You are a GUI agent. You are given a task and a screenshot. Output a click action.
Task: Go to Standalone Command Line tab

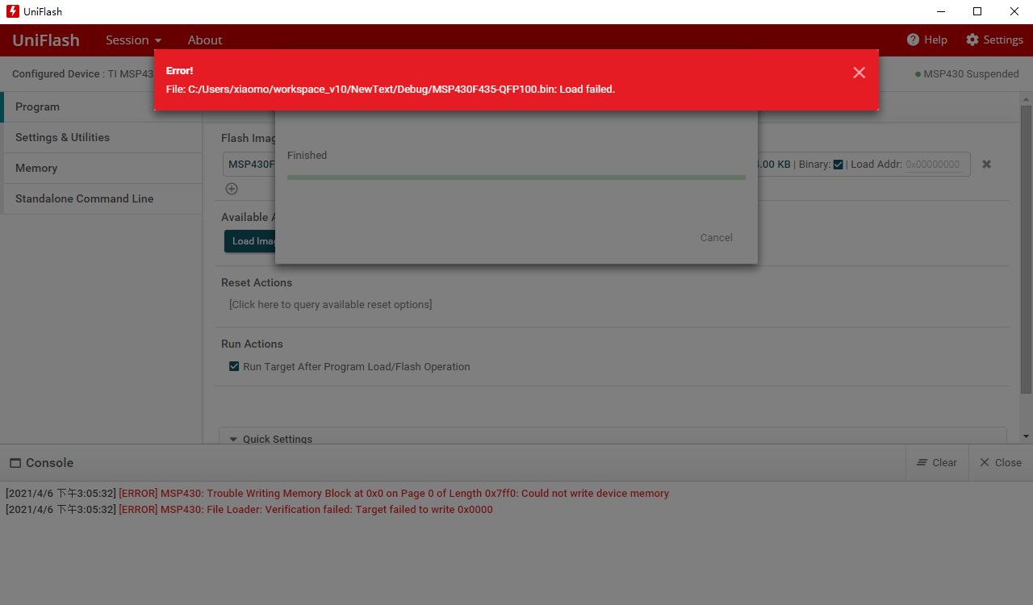[102, 198]
